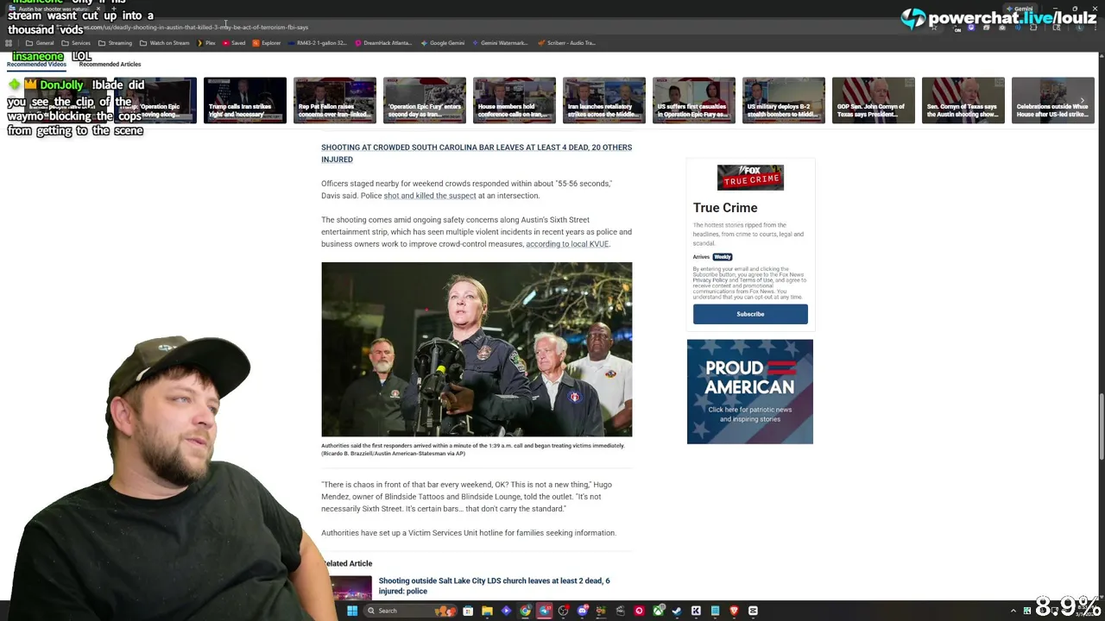Viewport: 1105px width, 621px height.
Task: Open the Xbox app taskbar icon
Action: pyautogui.click(x=659, y=611)
